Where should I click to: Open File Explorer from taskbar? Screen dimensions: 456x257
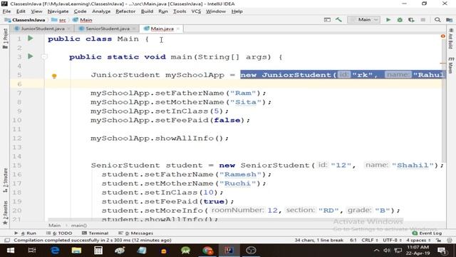pyautogui.click(x=76, y=251)
